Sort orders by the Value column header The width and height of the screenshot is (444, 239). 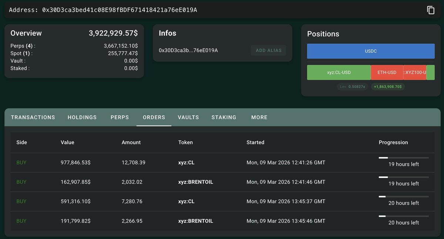tap(67, 142)
